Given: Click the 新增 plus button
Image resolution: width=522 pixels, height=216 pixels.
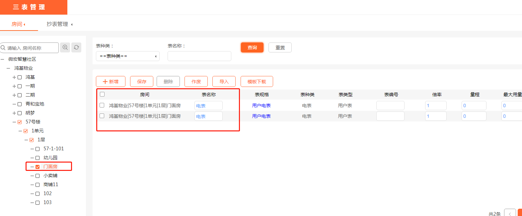Looking at the screenshot, I should pos(111,82).
